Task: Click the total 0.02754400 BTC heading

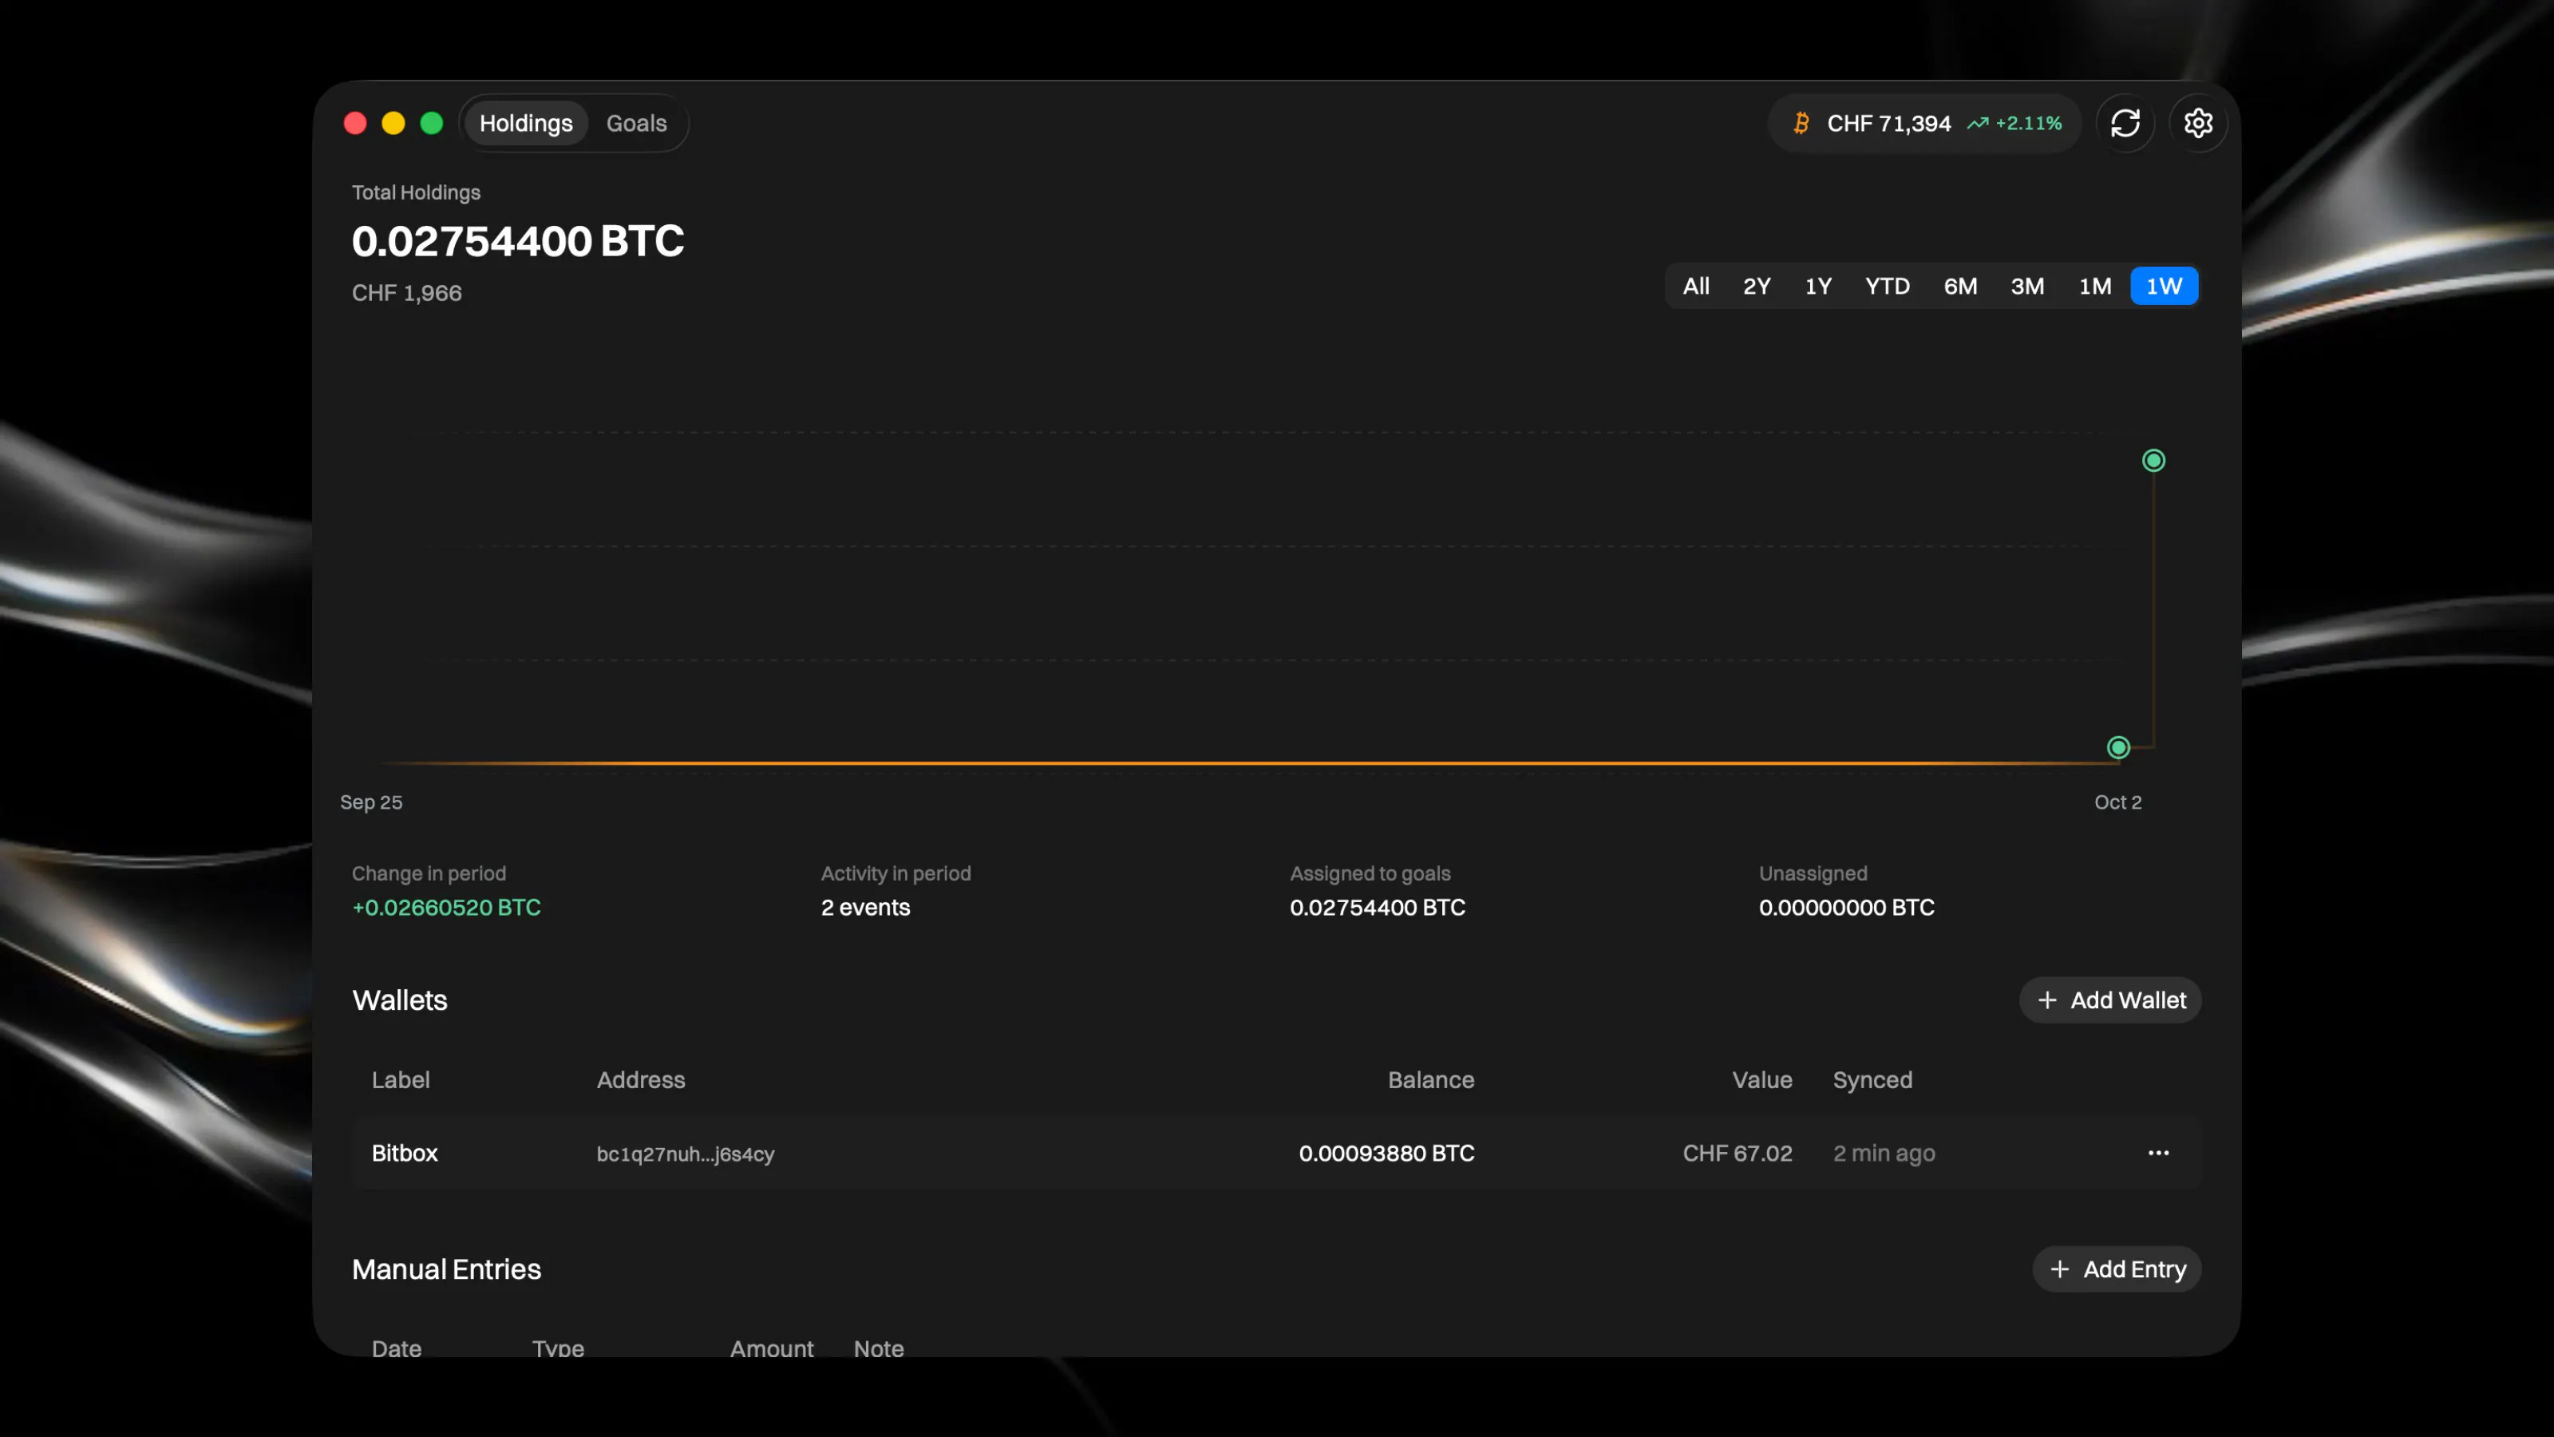Action: 517,241
